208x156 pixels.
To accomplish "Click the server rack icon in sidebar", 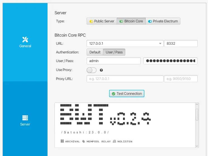I will [25, 118].
